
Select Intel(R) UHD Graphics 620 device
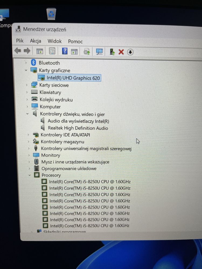[69, 78]
